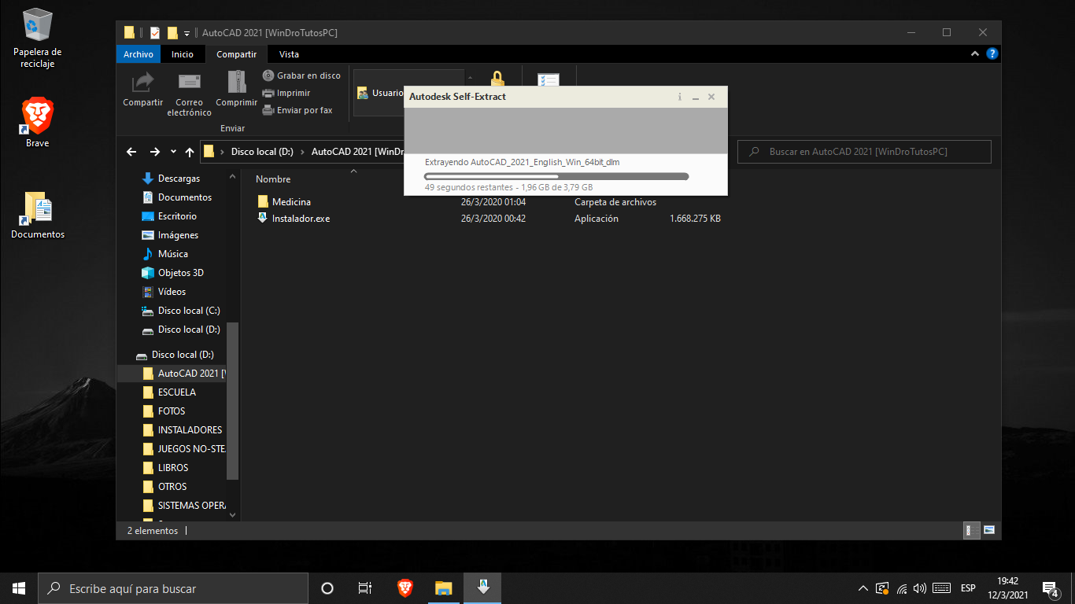Expand the chevron after Disco local (D:) breadcrumb
The width and height of the screenshot is (1075, 604).
pyautogui.click(x=302, y=152)
